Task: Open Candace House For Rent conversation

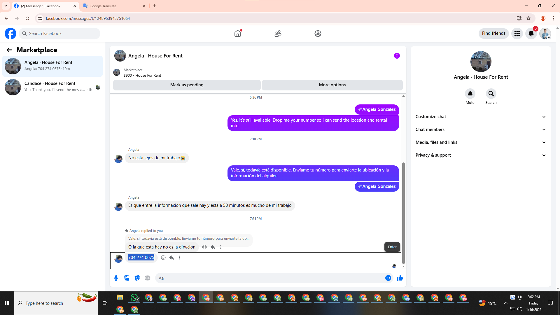Action: pyautogui.click(x=52, y=87)
